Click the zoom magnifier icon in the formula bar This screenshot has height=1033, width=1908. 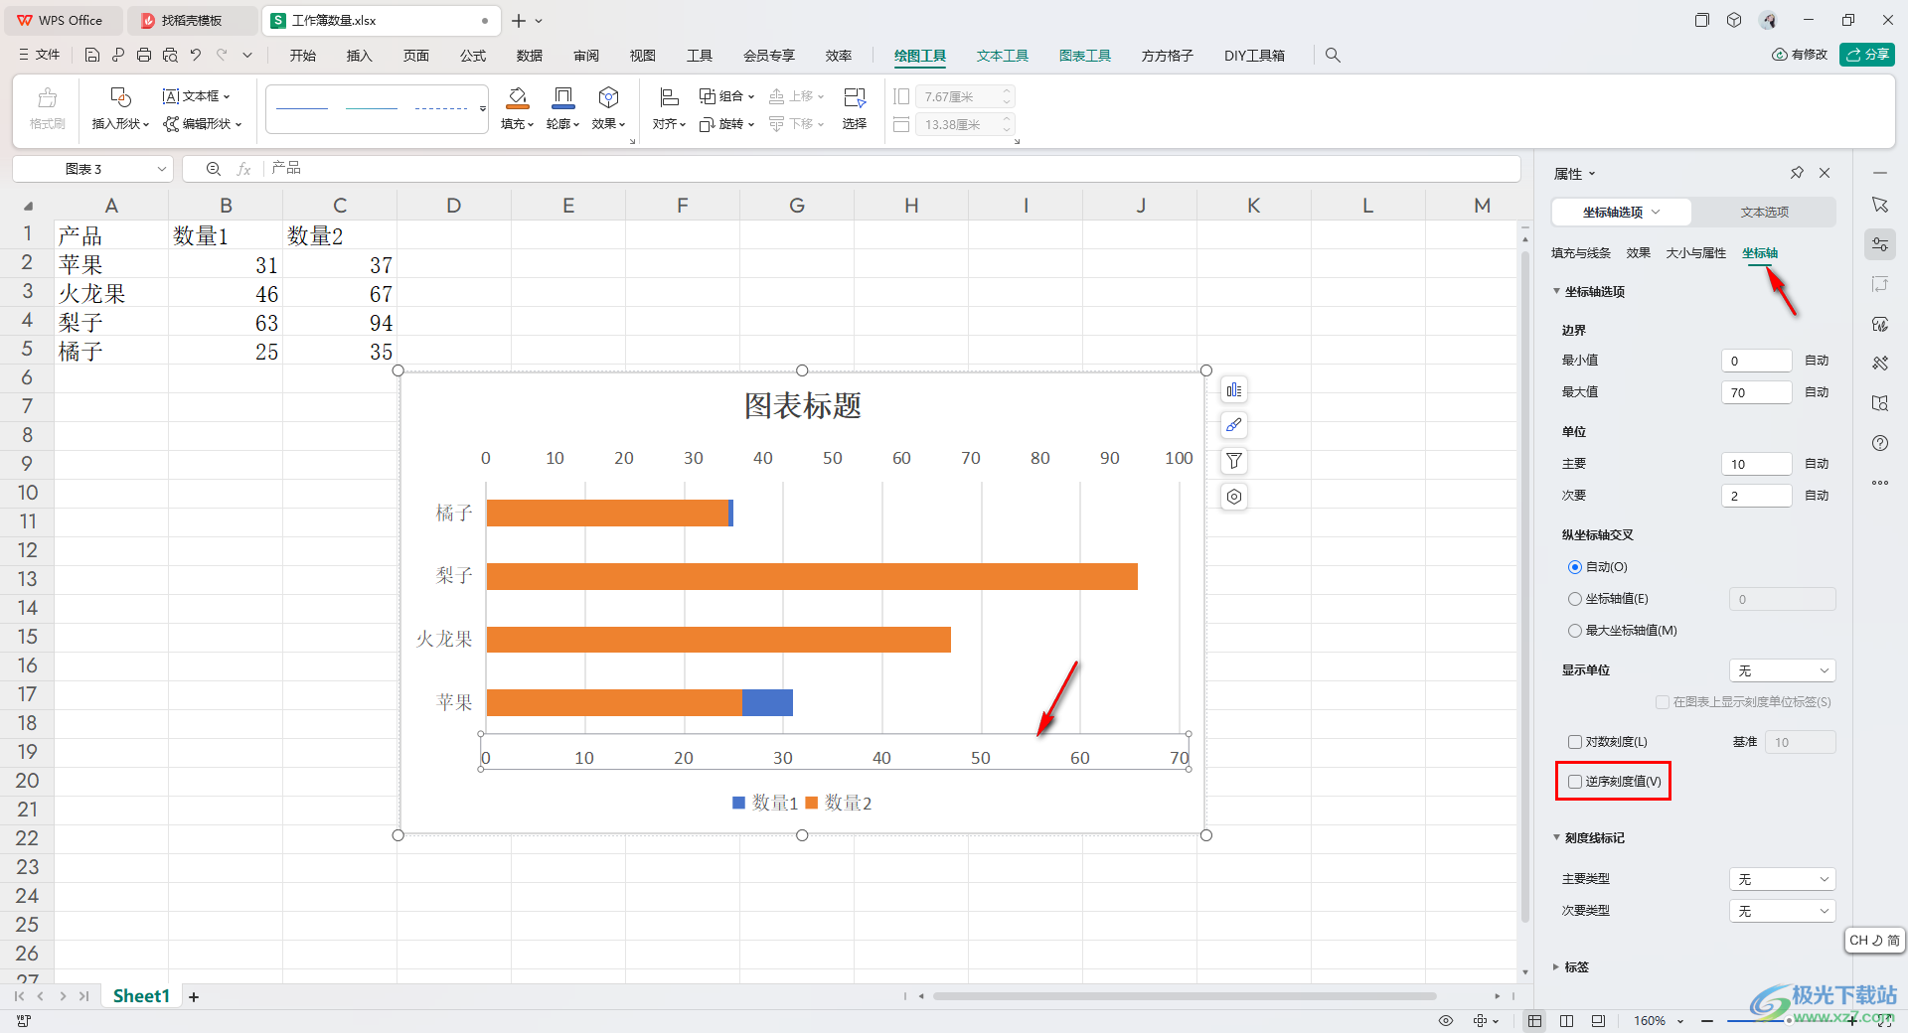click(x=213, y=169)
